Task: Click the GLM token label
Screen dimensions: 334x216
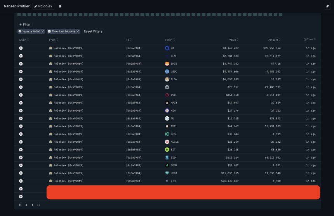Action: point(173,56)
